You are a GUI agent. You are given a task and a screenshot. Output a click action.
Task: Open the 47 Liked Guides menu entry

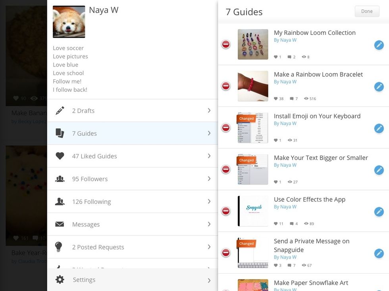click(x=94, y=156)
